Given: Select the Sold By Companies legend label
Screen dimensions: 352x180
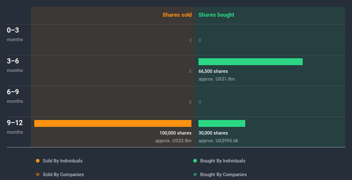Looking at the screenshot, I should point(63,174).
